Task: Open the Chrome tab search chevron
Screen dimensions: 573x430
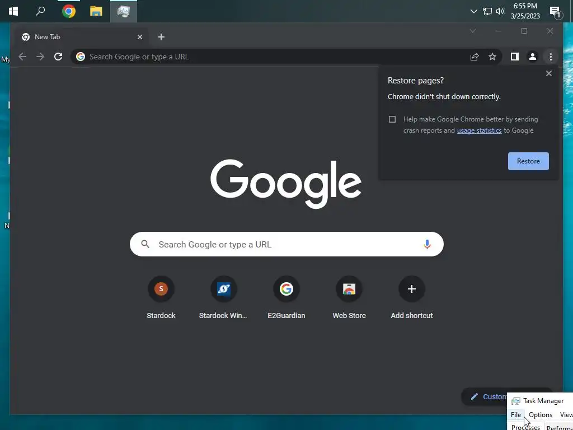Action: (473, 31)
